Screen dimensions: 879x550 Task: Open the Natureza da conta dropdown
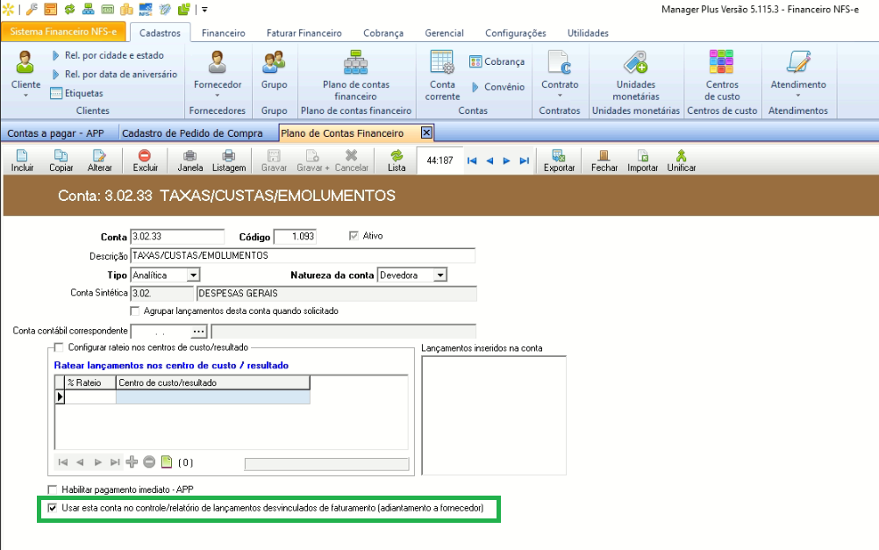pos(440,275)
